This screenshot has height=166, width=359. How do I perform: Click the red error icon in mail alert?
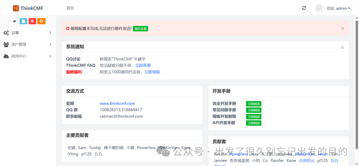(68, 28)
